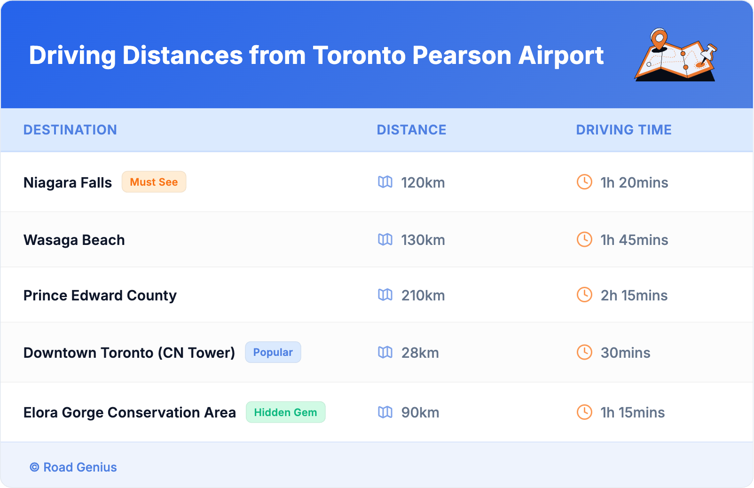The height and width of the screenshot is (488, 754).
Task: Select the Prince Edward County destination
Action: (x=100, y=295)
